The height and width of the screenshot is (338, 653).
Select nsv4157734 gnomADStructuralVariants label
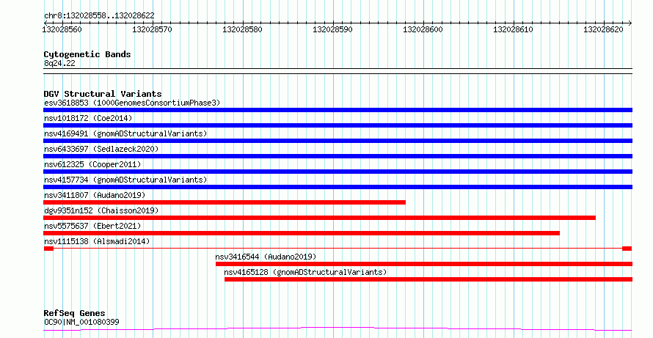click(x=125, y=180)
